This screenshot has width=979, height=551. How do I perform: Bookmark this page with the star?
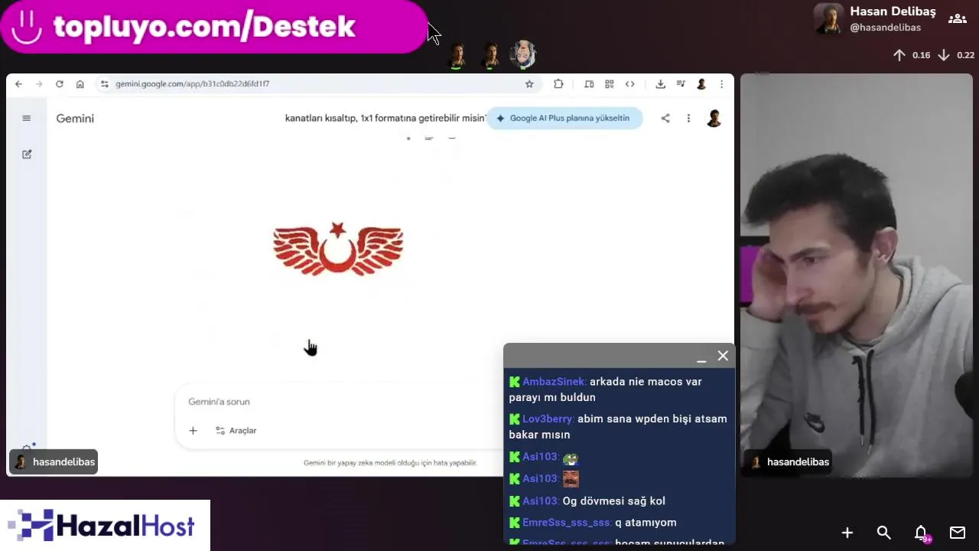pos(529,84)
